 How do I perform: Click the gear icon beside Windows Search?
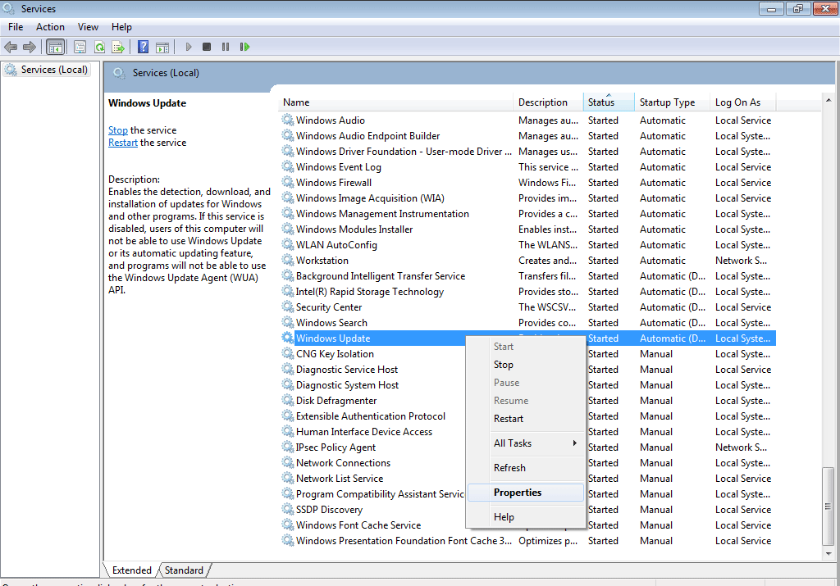point(288,322)
